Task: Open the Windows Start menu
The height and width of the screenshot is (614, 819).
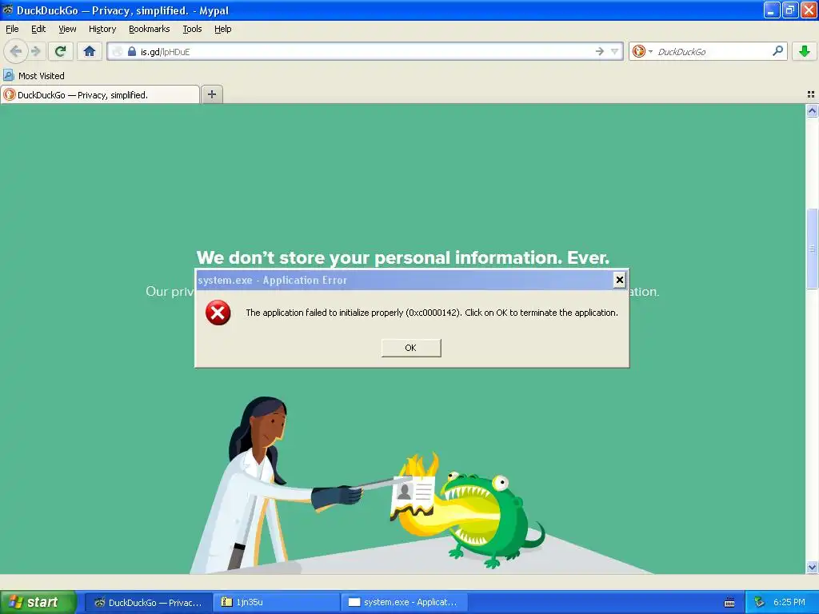Action: (38, 602)
